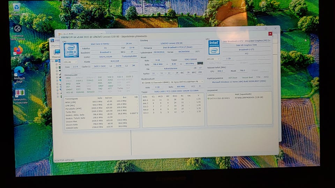This screenshot has height=188, width=335.
Task: Click the TDP value 15 W
Action: click(x=132, y=48)
